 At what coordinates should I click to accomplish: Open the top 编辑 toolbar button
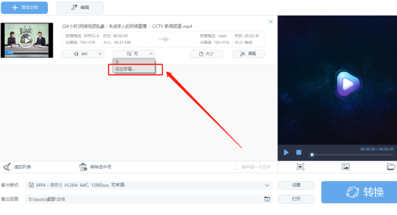[x=80, y=8]
